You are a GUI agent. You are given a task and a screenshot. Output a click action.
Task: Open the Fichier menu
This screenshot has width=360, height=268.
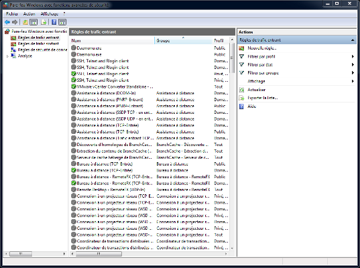pyautogui.click(x=11, y=14)
